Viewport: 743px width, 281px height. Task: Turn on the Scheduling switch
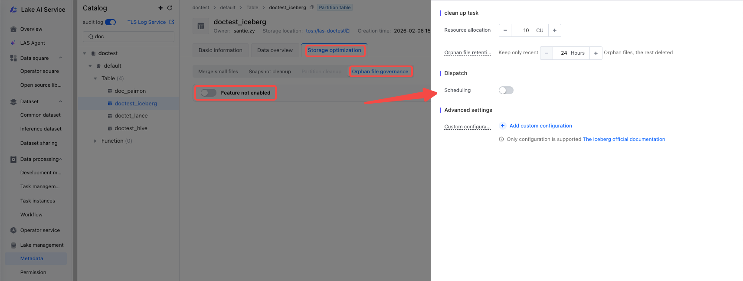[x=506, y=90]
